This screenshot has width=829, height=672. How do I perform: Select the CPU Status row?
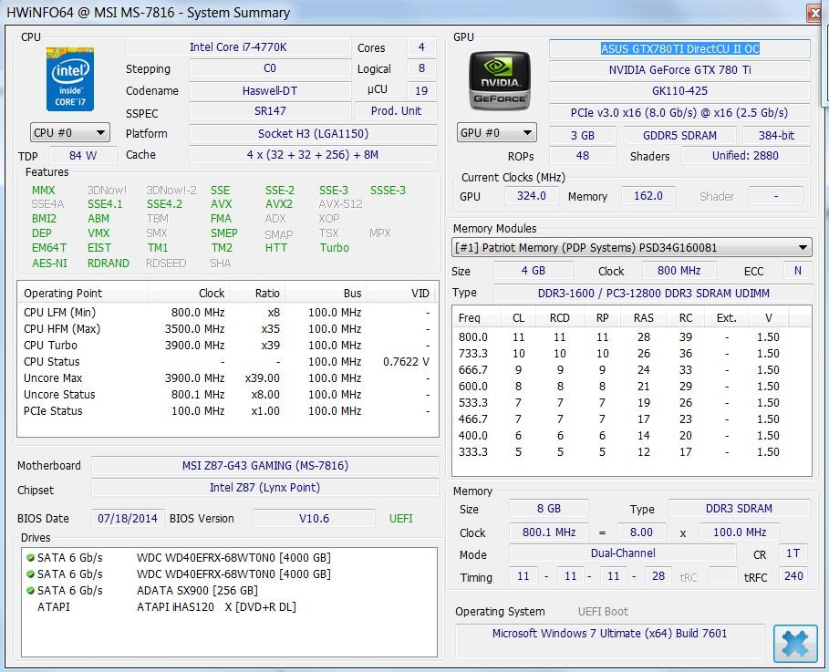click(x=227, y=362)
